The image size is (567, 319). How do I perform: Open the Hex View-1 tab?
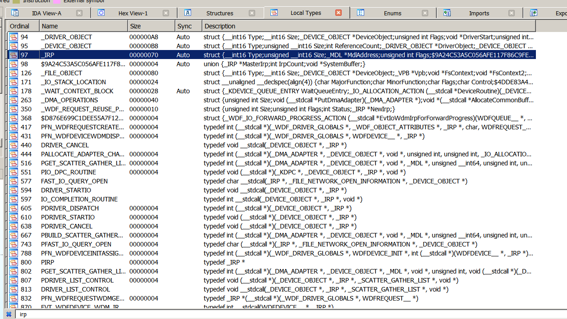[x=133, y=14]
